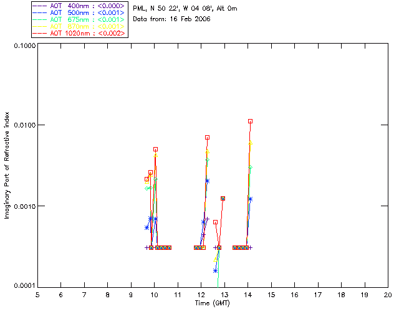Select the AOT 870nm legend entry
The image size is (399, 319).
[80, 26]
